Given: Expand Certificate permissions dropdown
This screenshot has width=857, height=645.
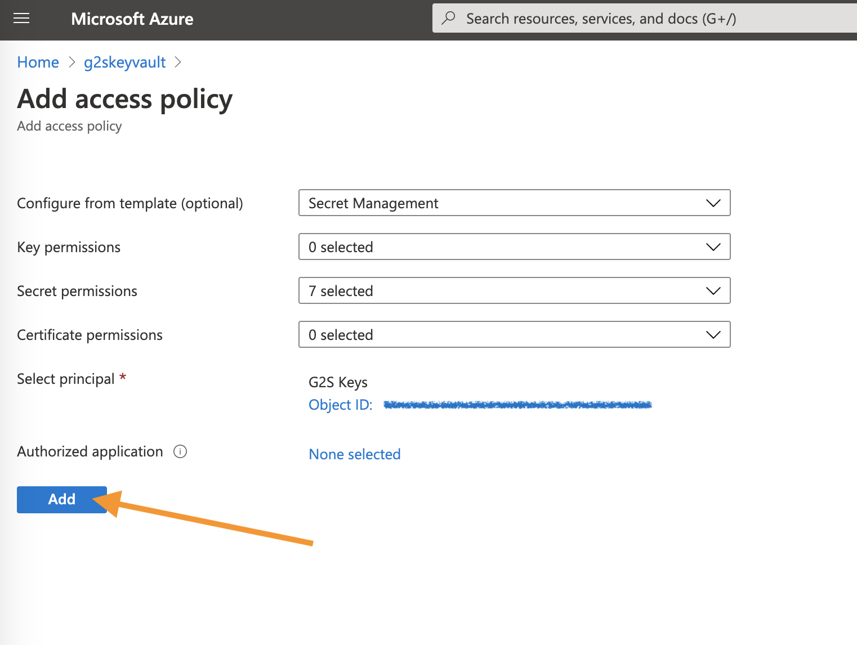Looking at the screenshot, I should point(514,334).
